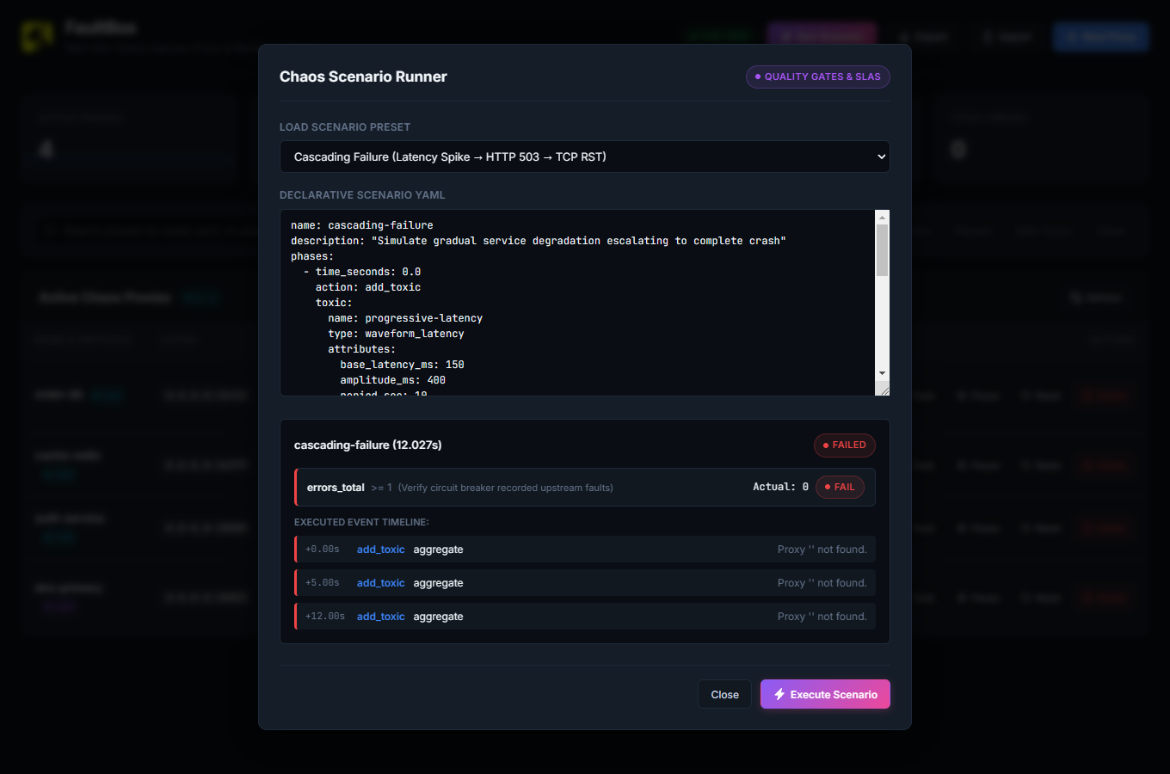Click the "cascading-failure (12.027s)" result heading
The height and width of the screenshot is (774, 1170).
point(368,445)
